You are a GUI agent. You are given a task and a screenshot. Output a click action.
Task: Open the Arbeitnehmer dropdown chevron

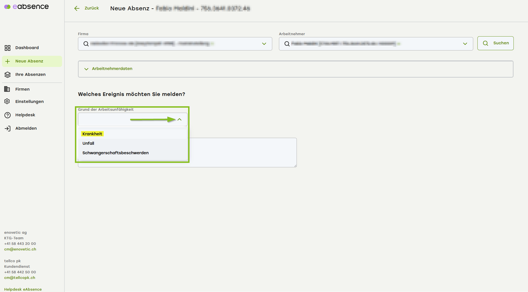[465, 44]
